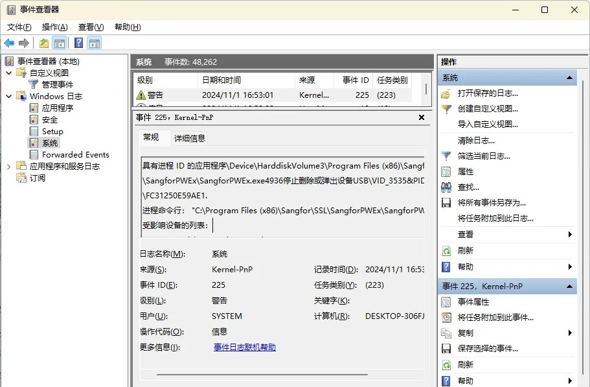Click the forward navigation arrow in toolbar
The height and width of the screenshot is (387, 590).
pos(24,43)
